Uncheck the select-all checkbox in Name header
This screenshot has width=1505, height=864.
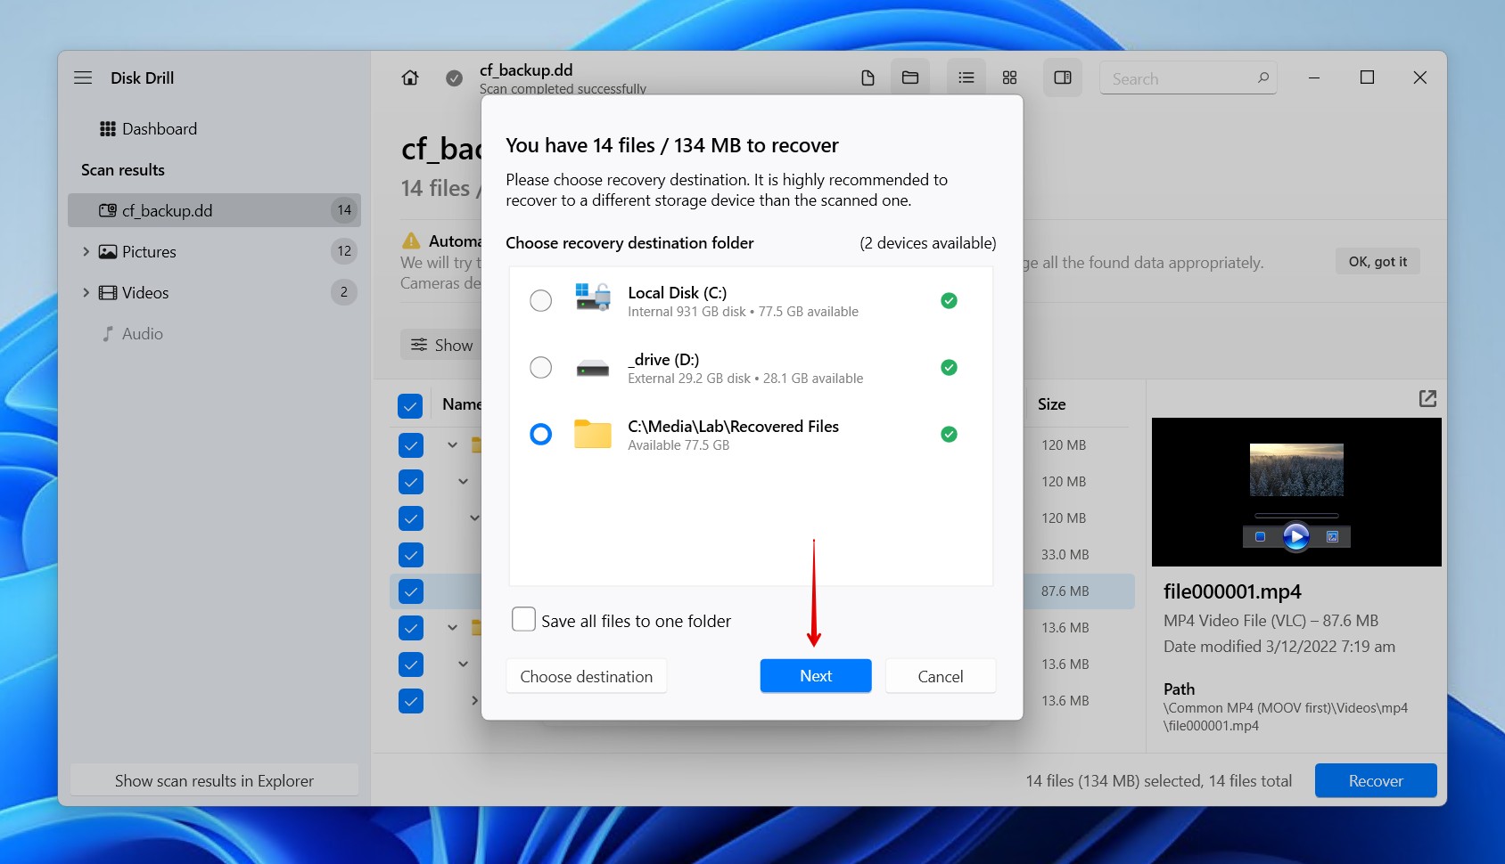tap(410, 405)
